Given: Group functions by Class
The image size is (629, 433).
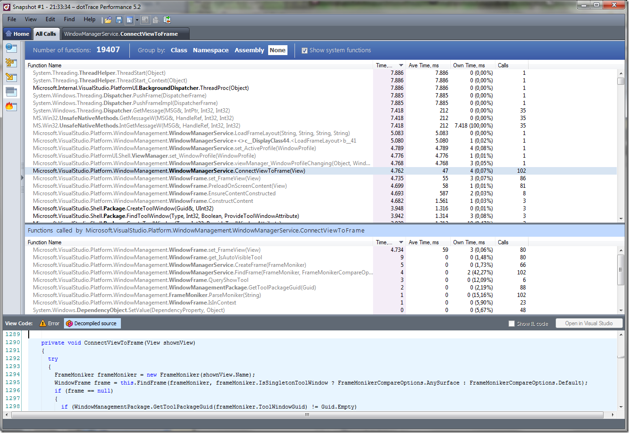Looking at the screenshot, I should coord(179,50).
